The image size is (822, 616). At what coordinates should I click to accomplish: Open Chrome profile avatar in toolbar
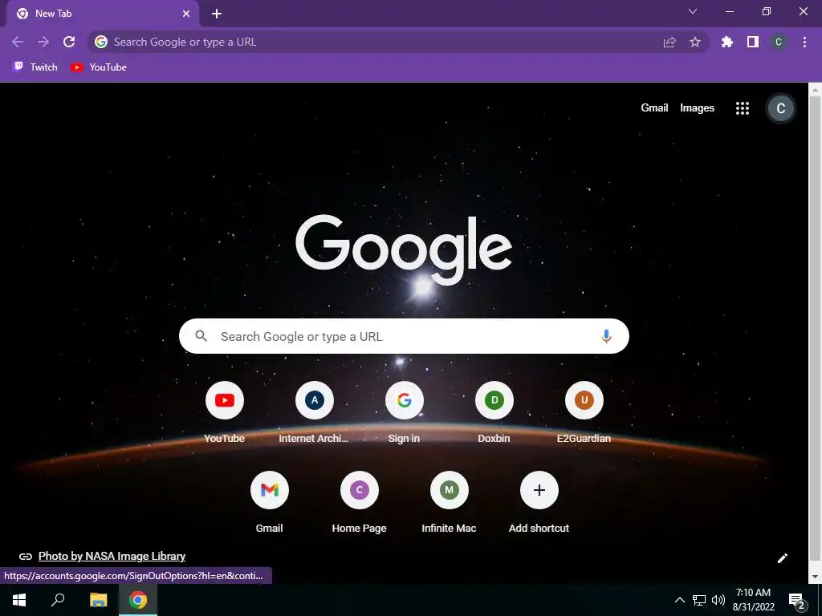tap(779, 42)
